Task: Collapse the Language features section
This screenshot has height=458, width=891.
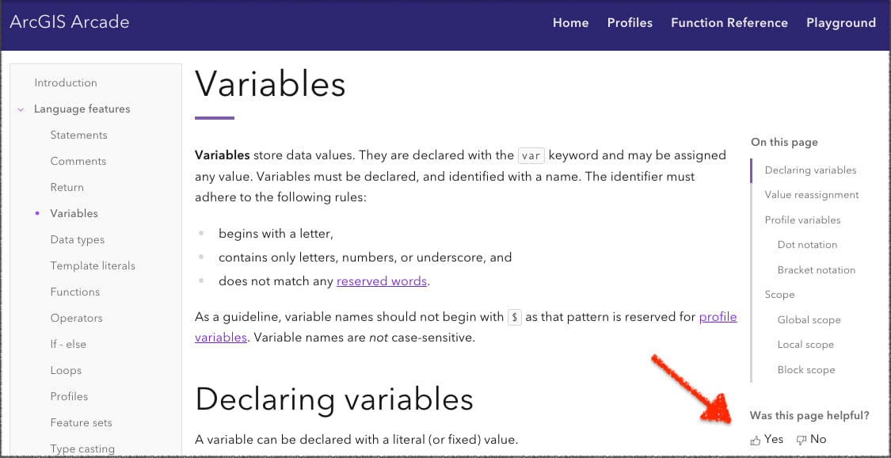Action: coord(20,109)
